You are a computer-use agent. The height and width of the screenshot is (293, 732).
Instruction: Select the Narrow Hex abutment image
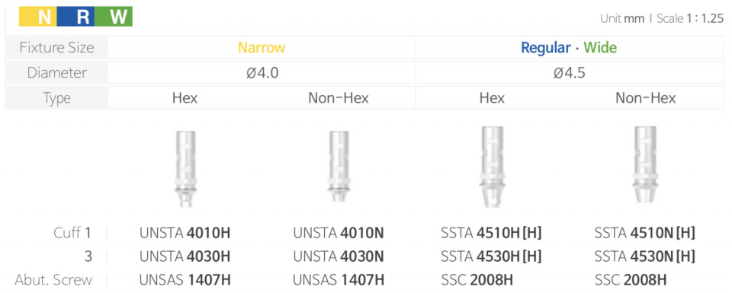pyautogui.click(x=185, y=169)
